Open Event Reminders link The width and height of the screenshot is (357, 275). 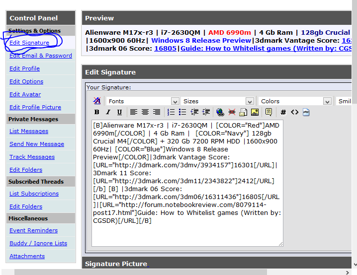[34, 230]
